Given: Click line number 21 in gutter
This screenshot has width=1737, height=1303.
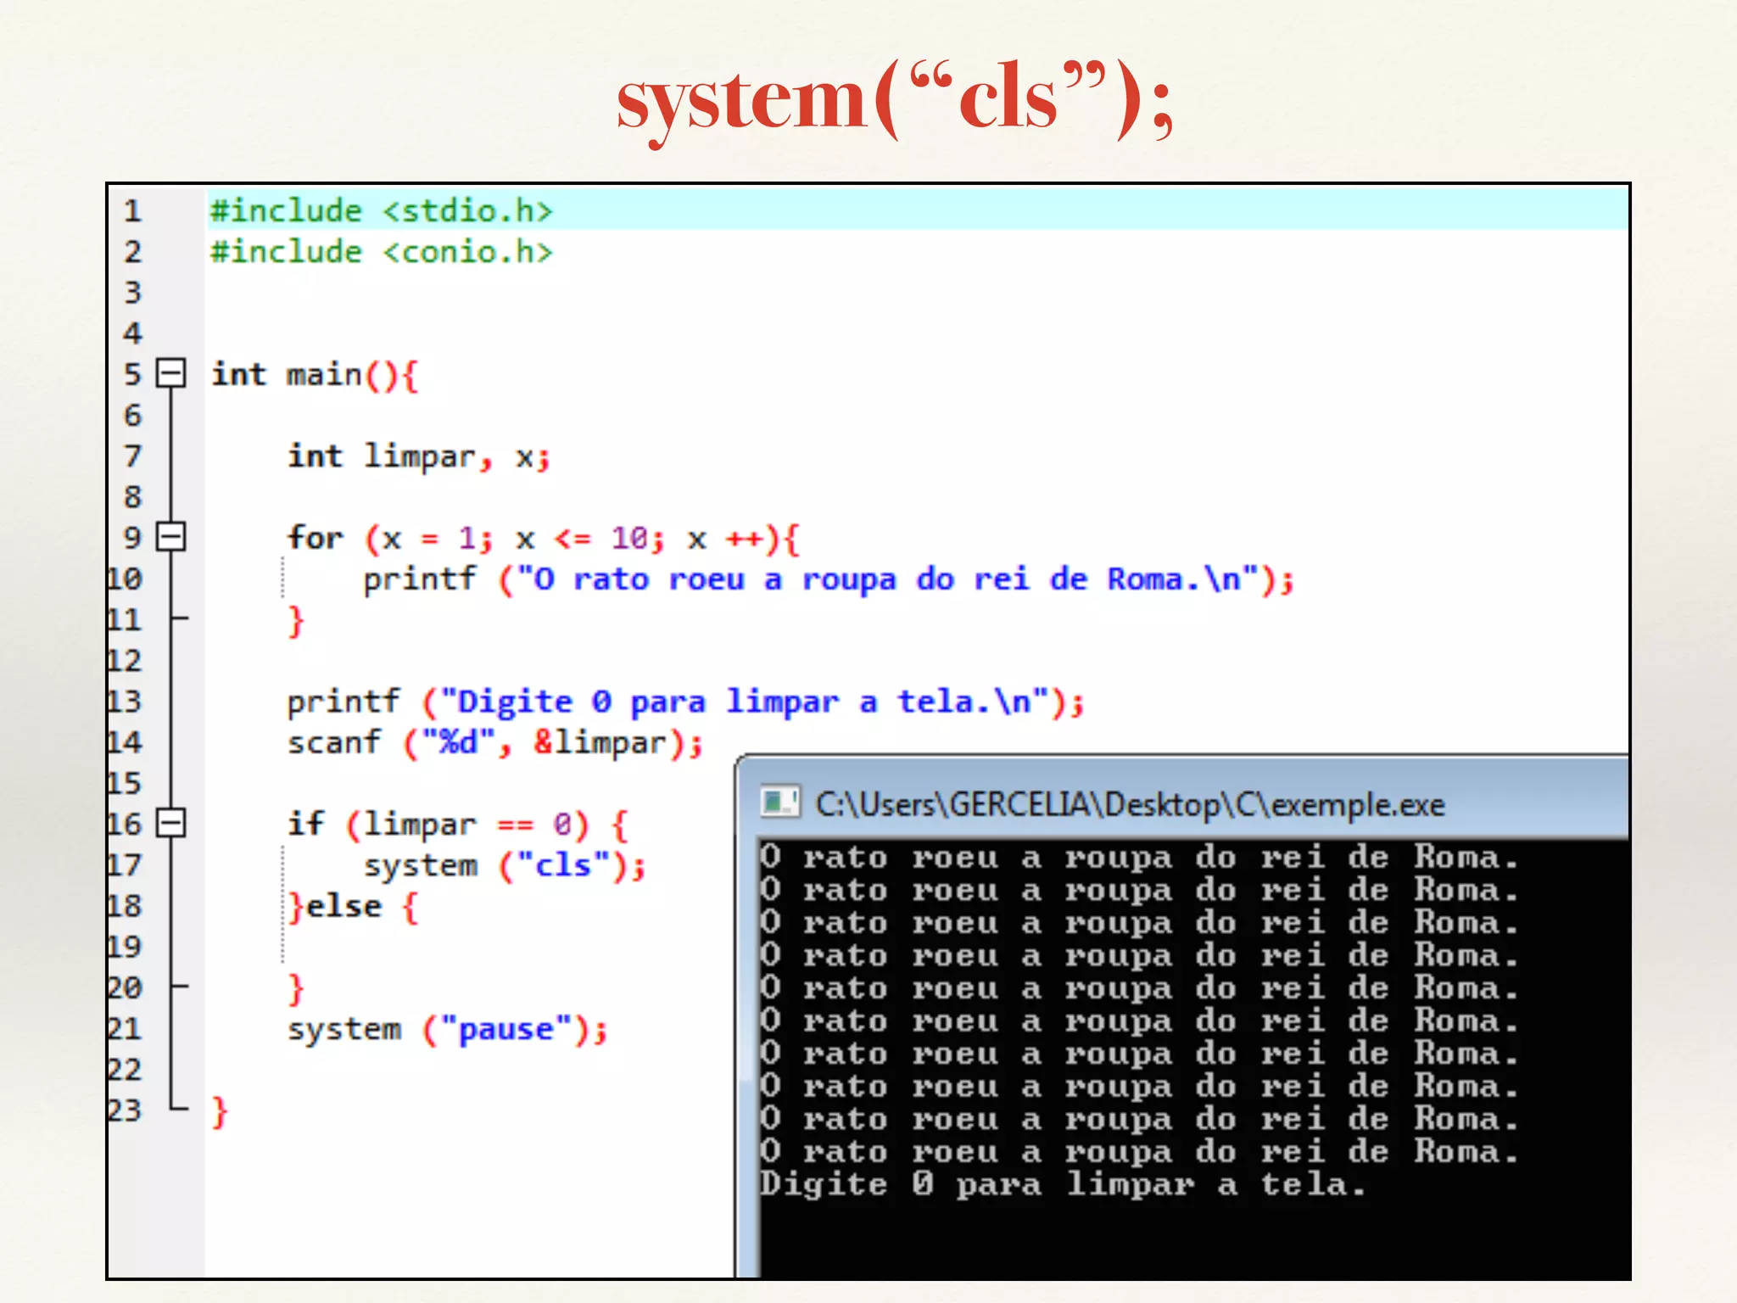Looking at the screenshot, I should click(125, 1029).
